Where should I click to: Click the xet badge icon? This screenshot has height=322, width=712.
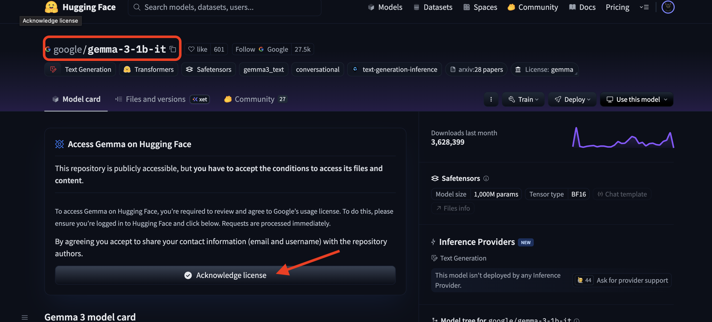[x=200, y=100]
